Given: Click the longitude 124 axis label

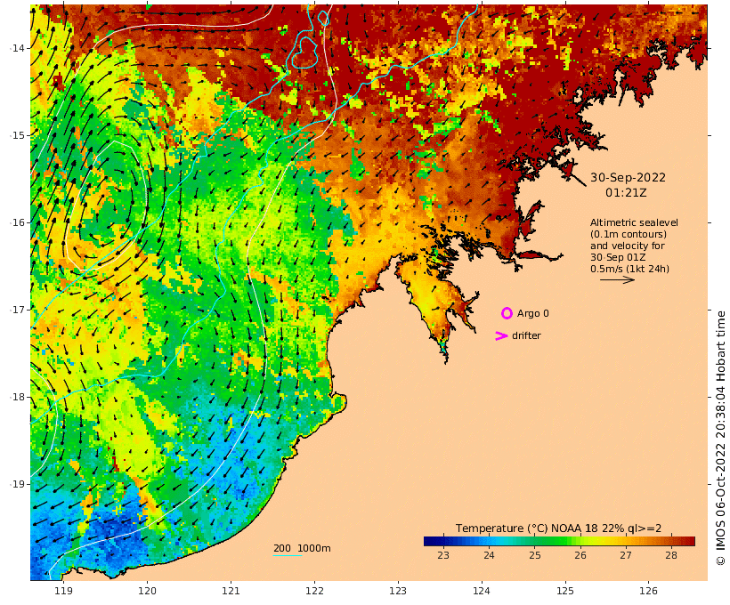Looking at the screenshot, I should (x=482, y=591).
